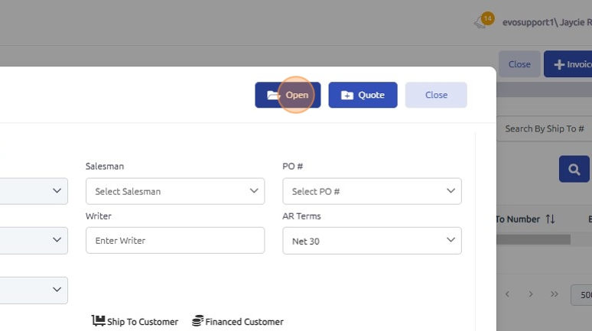Click the folder-plus icon on the Quote button
This screenshot has width=592, height=331.
pyautogui.click(x=347, y=96)
